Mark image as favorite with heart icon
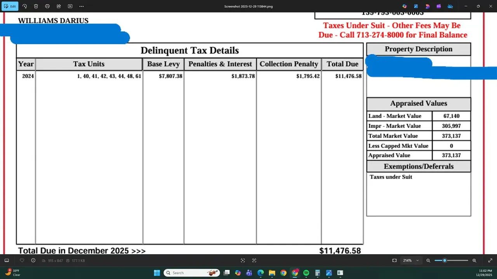Screen dimensions: 497x279 click(x=22, y=260)
